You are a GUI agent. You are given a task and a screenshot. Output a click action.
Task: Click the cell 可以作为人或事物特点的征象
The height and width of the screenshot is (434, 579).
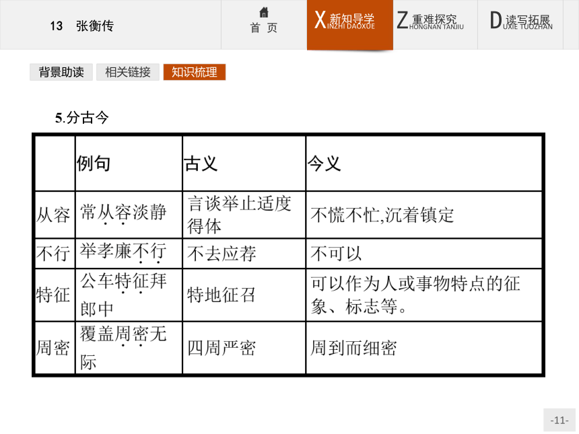tap(415, 295)
